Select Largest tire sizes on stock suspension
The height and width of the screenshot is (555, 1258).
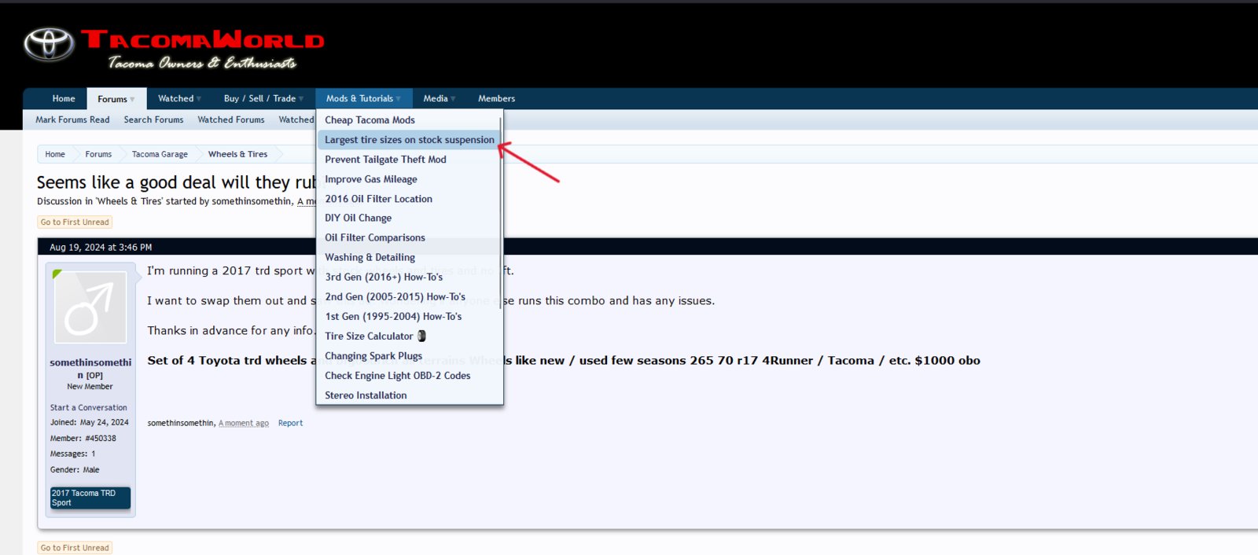tap(410, 140)
